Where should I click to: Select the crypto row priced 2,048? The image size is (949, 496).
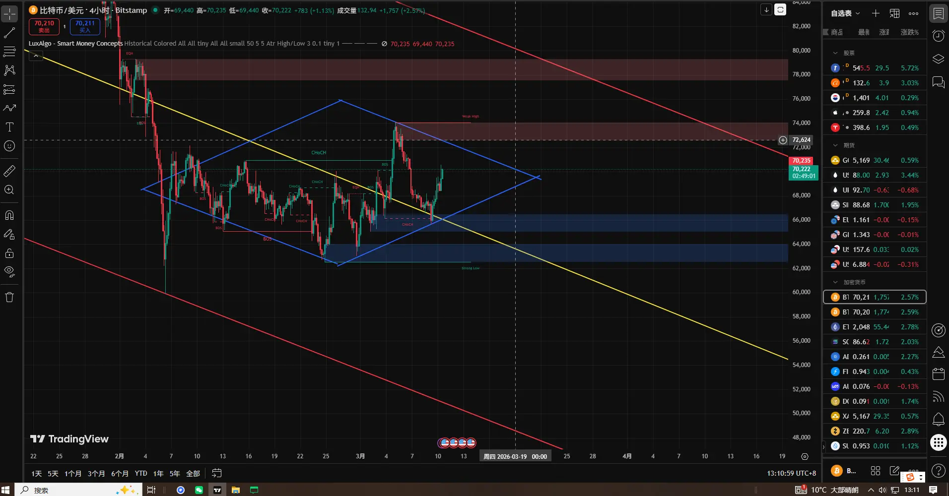875,327
